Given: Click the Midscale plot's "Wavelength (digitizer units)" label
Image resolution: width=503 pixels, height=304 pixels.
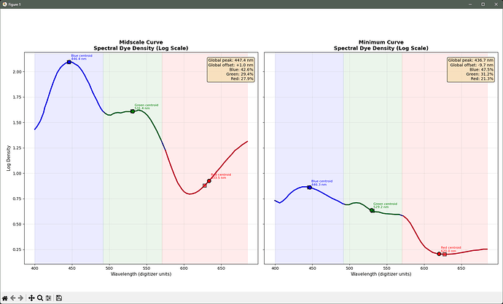Looking at the screenshot, I should (x=141, y=274).
